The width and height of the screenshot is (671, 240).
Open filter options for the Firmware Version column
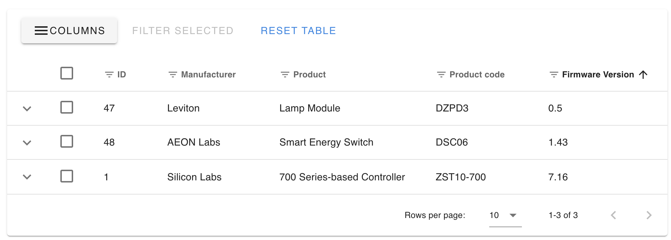pyautogui.click(x=553, y=75)
